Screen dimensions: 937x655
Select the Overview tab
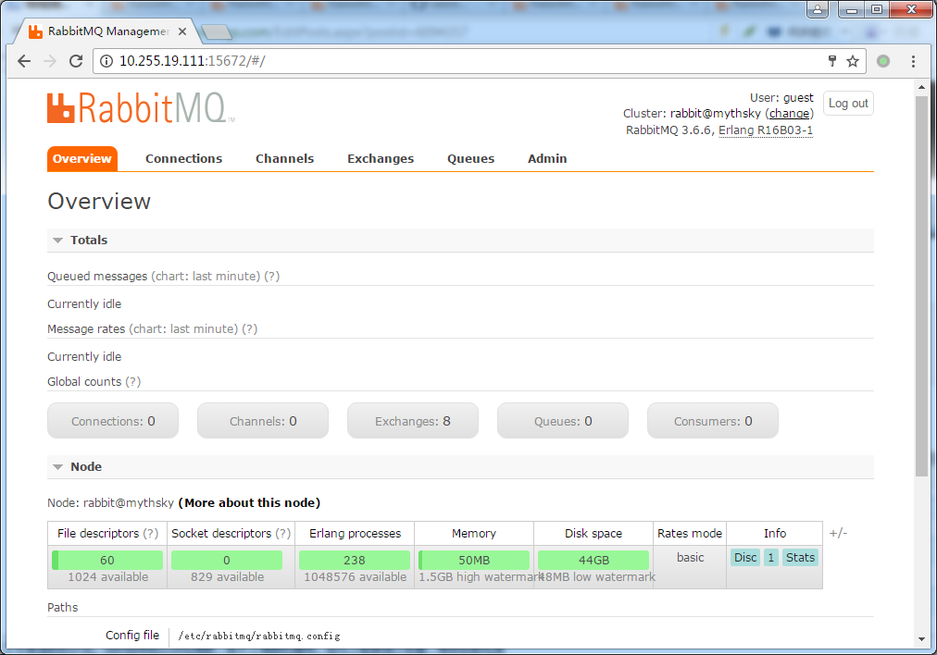[x=82, y=159]
